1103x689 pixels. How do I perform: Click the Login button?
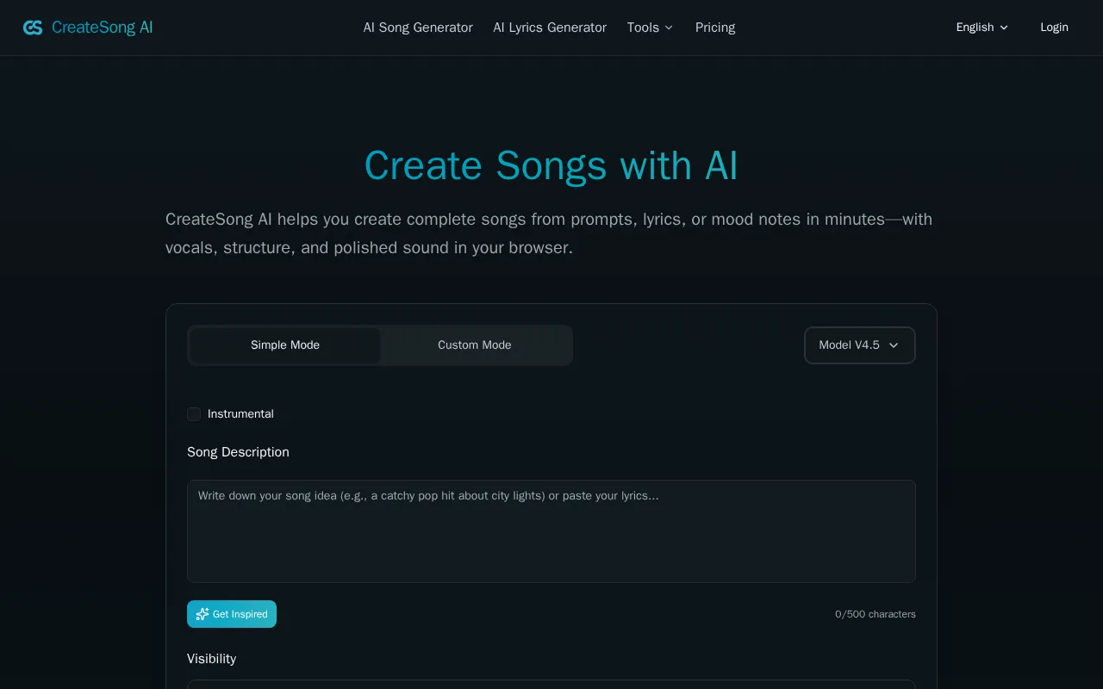click(1054, 28)
